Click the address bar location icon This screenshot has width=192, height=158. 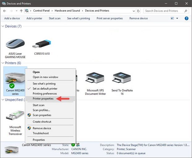click(x=27, y=11)
